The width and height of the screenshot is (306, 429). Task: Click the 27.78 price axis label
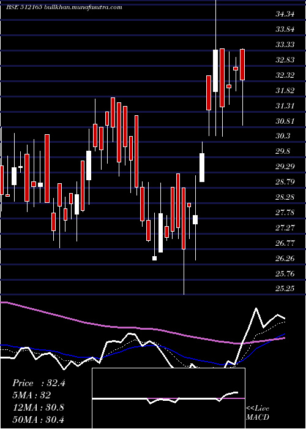coord(285,213)
